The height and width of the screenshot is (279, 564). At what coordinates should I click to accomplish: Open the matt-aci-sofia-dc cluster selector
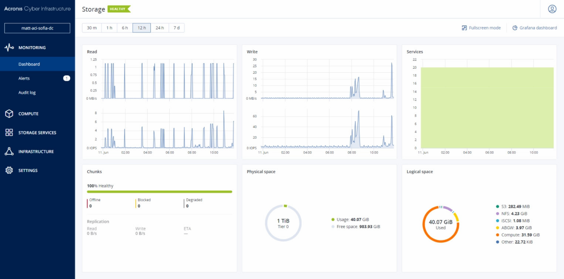coord(37,28)
